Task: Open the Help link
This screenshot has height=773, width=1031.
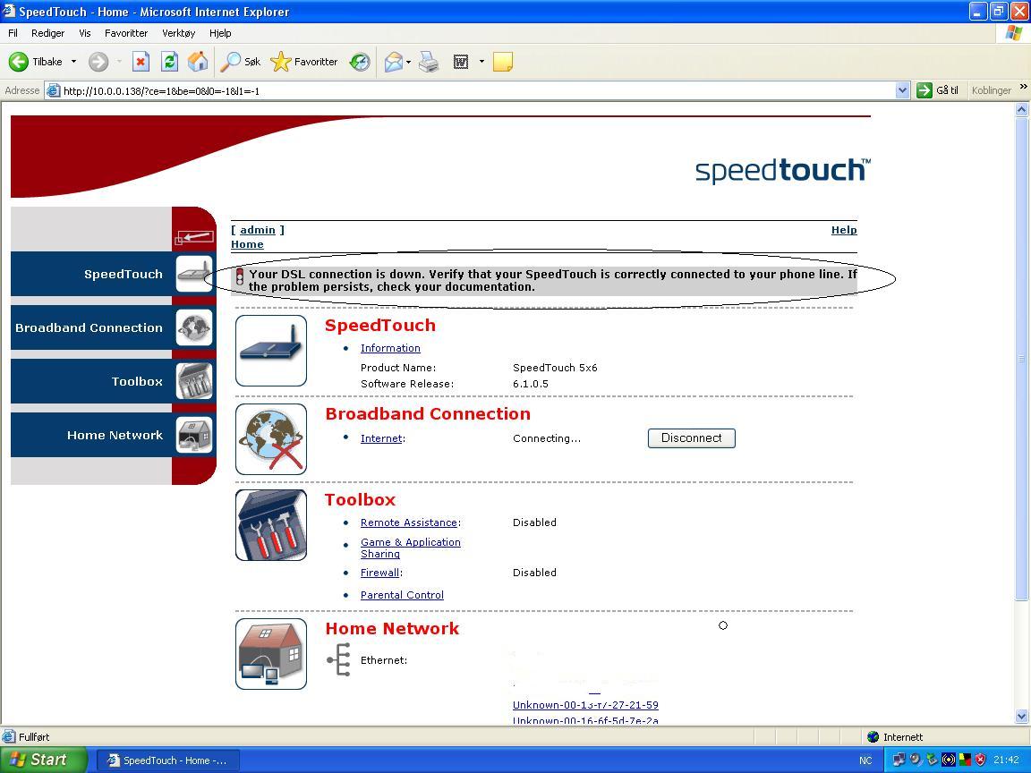Action: point(844,230)
